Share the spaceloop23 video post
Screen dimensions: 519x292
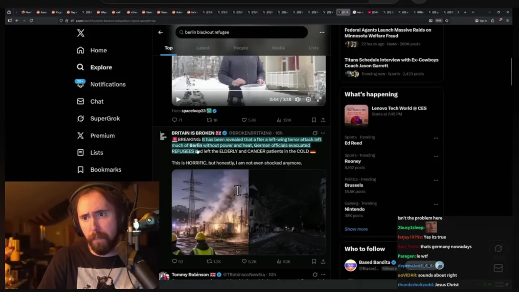[x=323, y=120]
